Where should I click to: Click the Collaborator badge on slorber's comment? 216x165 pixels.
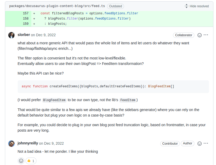click(x=184, y=35)
